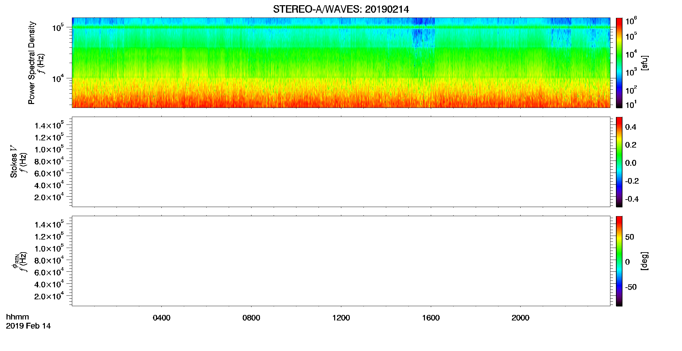Select the 0800 time tick label
The image size is (682, 351).
[251, 318]
